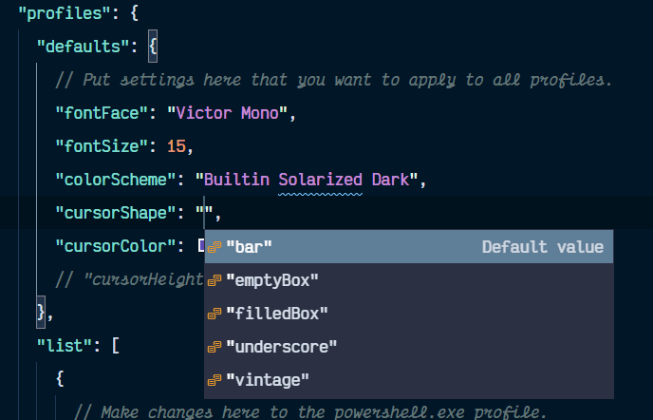Click the enum icon beside "underscore"

tap(215, 347)
